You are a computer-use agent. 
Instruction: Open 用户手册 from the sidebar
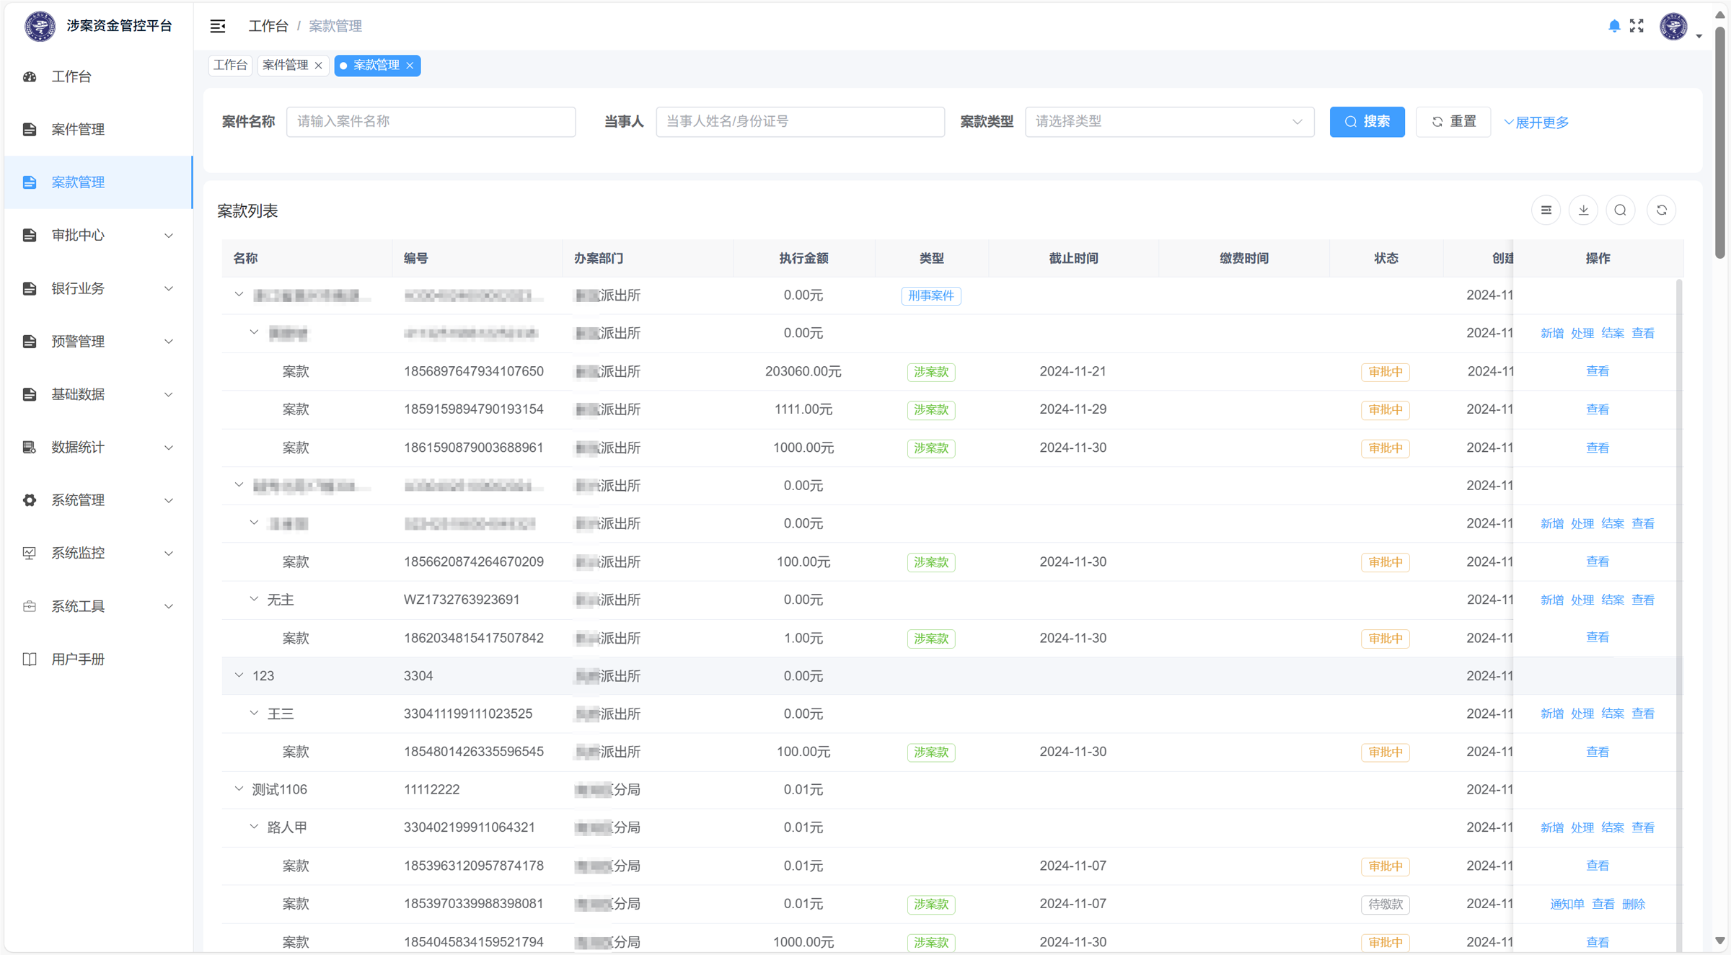(99, 659)
